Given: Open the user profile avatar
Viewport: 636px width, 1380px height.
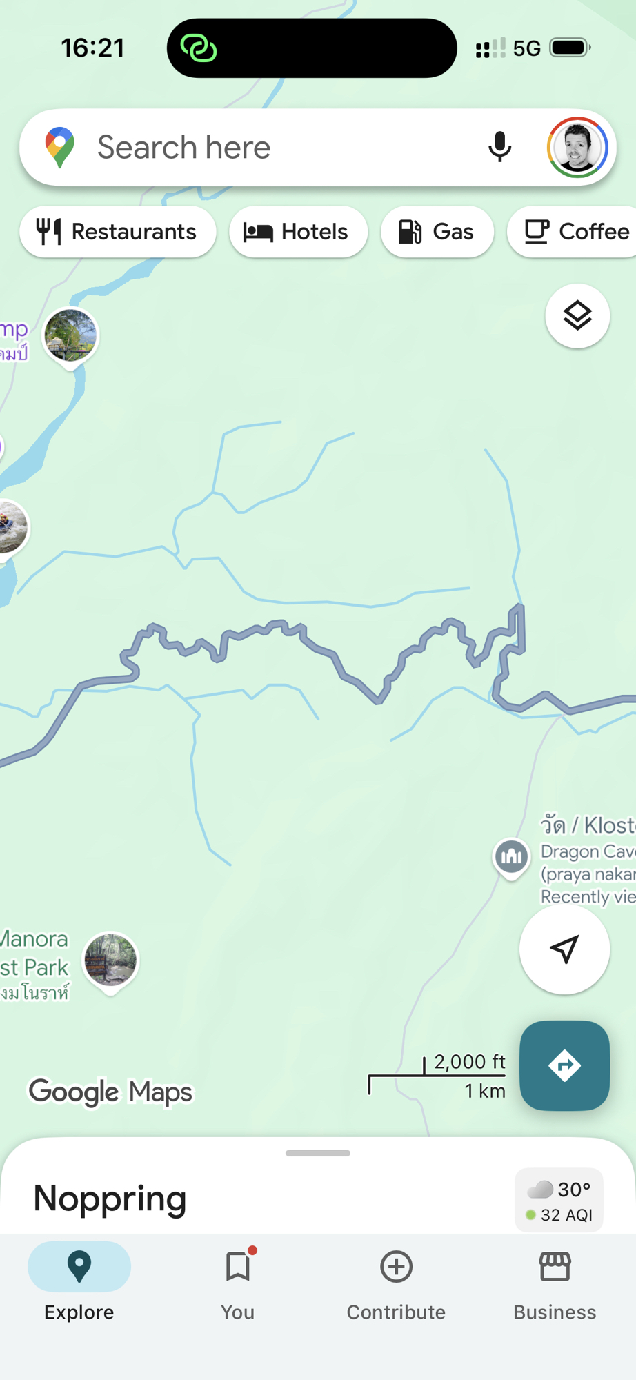Looking at the screenshot, I should click(577, 147).
